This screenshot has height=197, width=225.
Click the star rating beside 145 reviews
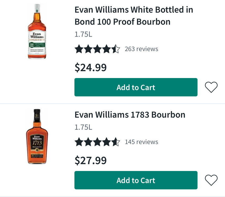pyautogui.click(x=97, y=142)
